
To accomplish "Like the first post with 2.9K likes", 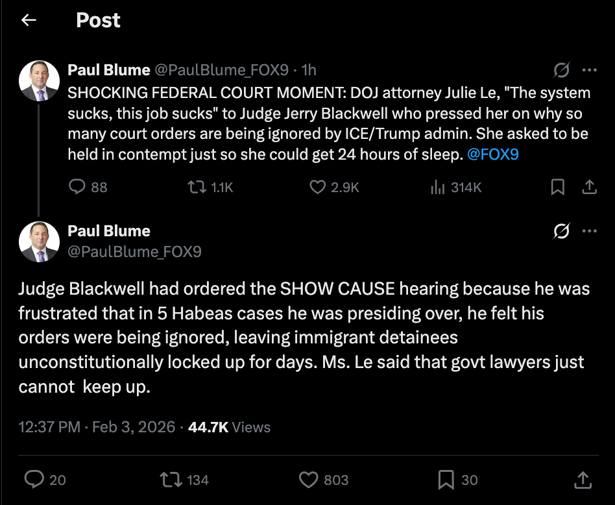I will (317, 188).
